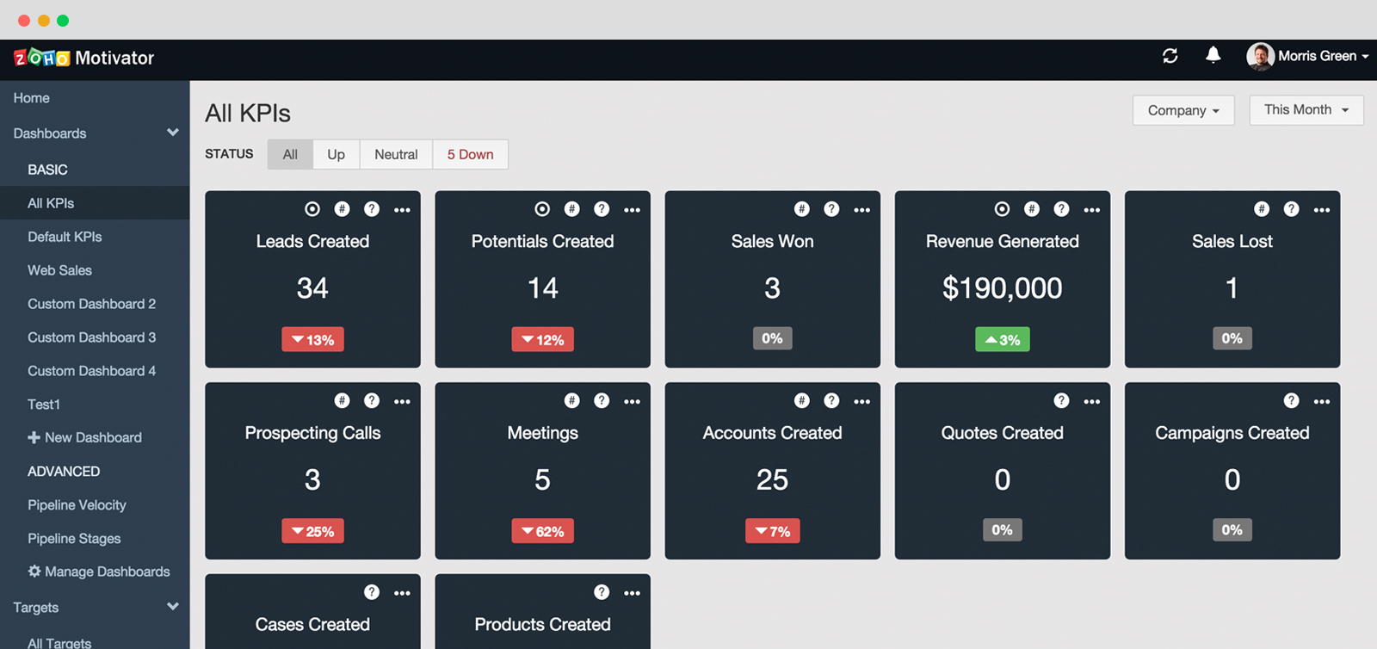
Task: Open more options on Prospecting Calls card
Action: tap(402, 402)
